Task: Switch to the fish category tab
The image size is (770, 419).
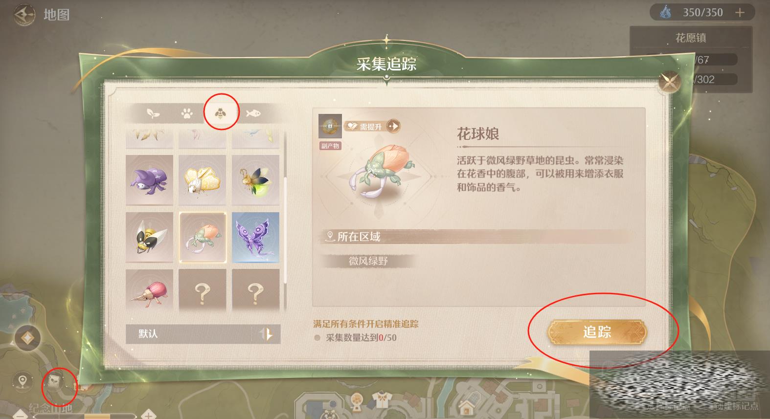Action: coord(252,113)
